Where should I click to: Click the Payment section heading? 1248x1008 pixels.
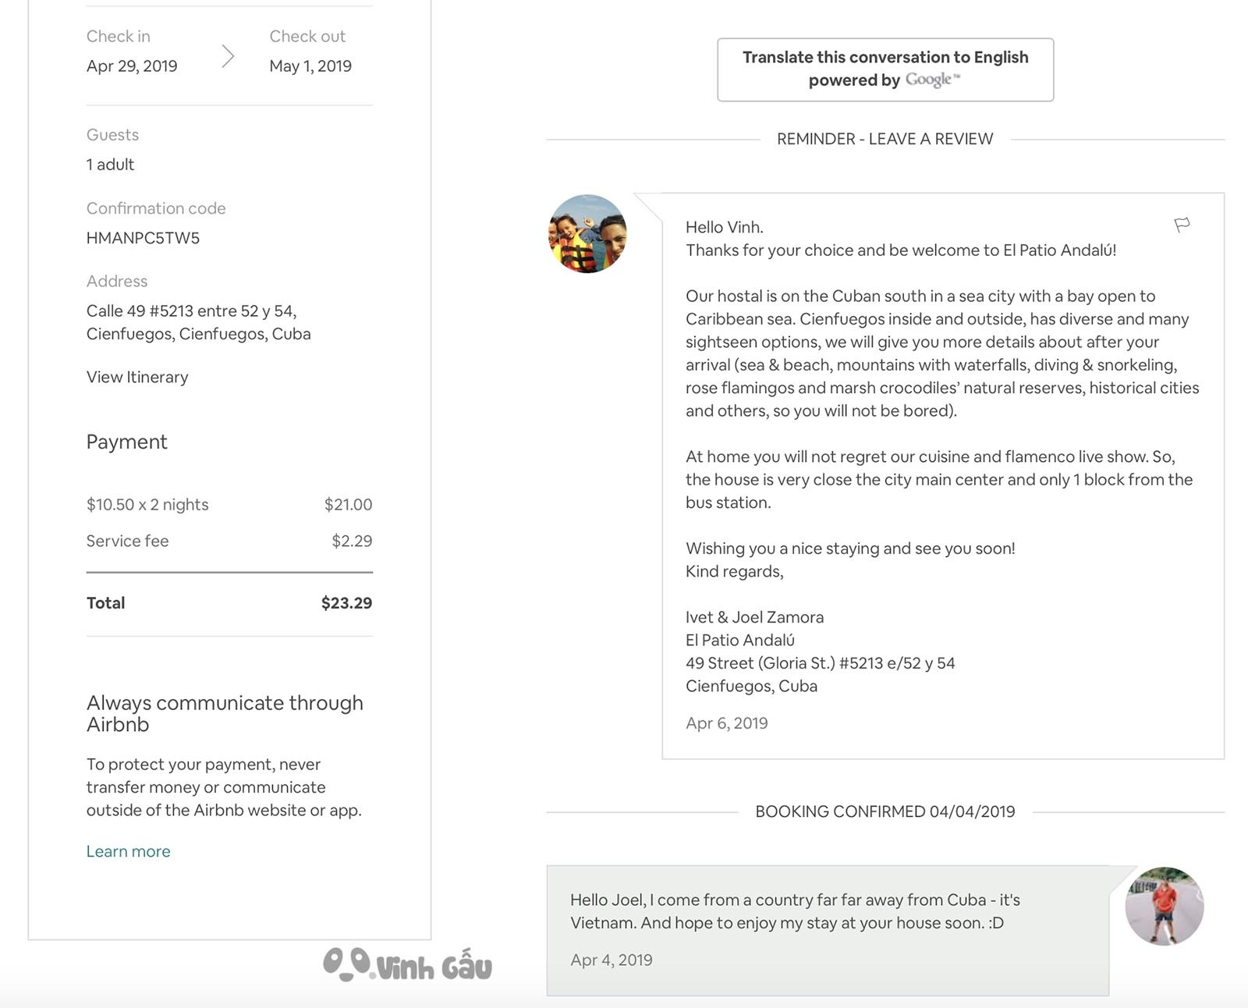pos(126,442)
